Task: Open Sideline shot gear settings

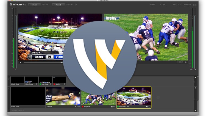Action: [79, 107]
